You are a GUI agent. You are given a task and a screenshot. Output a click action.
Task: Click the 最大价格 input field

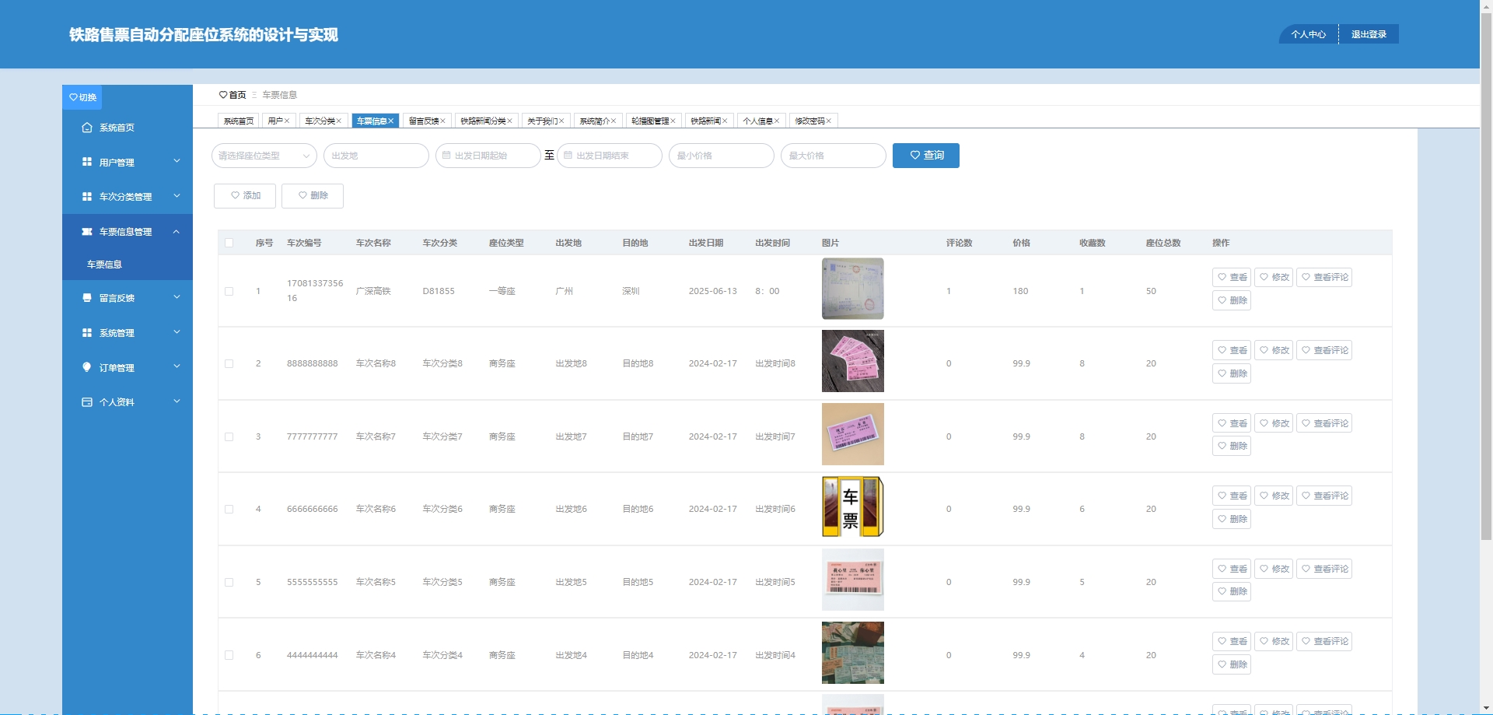[x=834, y=156]
